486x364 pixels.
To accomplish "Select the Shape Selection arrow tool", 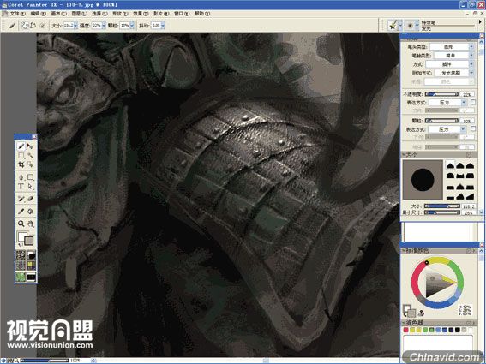I will 30,186.
